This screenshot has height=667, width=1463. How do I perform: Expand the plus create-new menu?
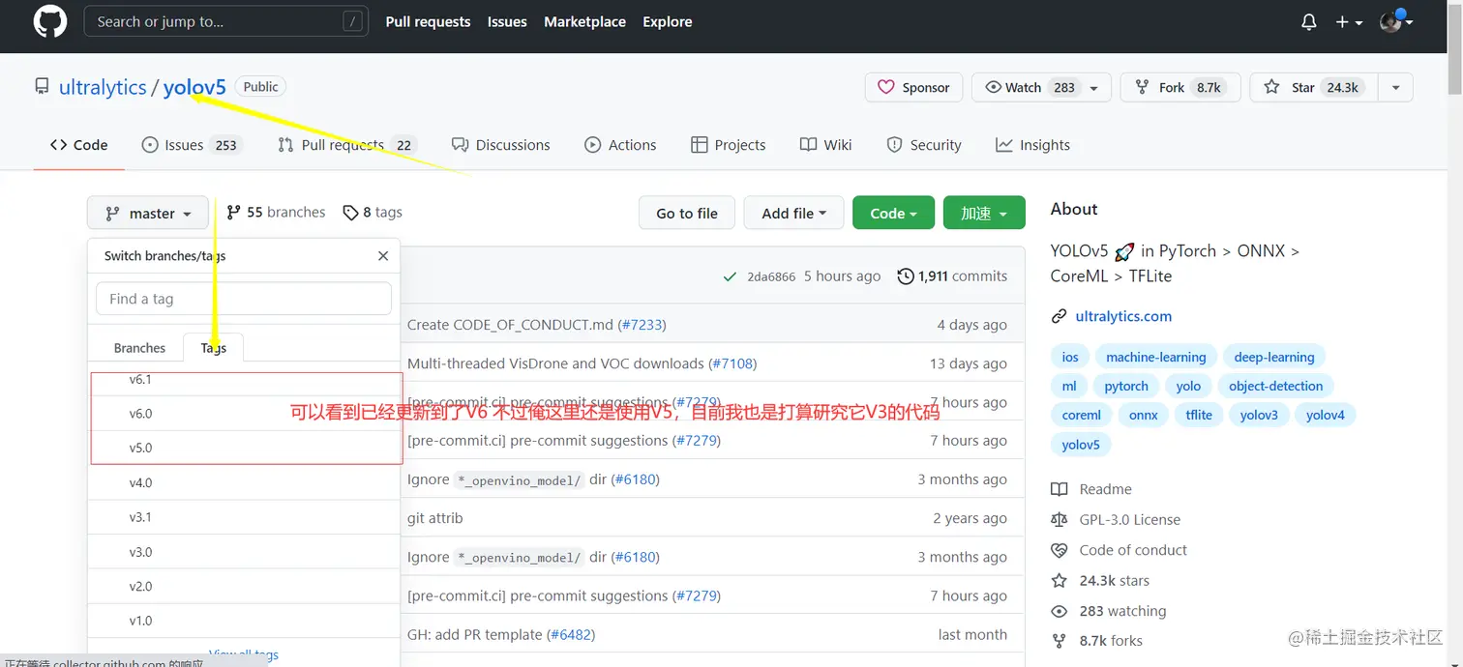pos(1349,22)
